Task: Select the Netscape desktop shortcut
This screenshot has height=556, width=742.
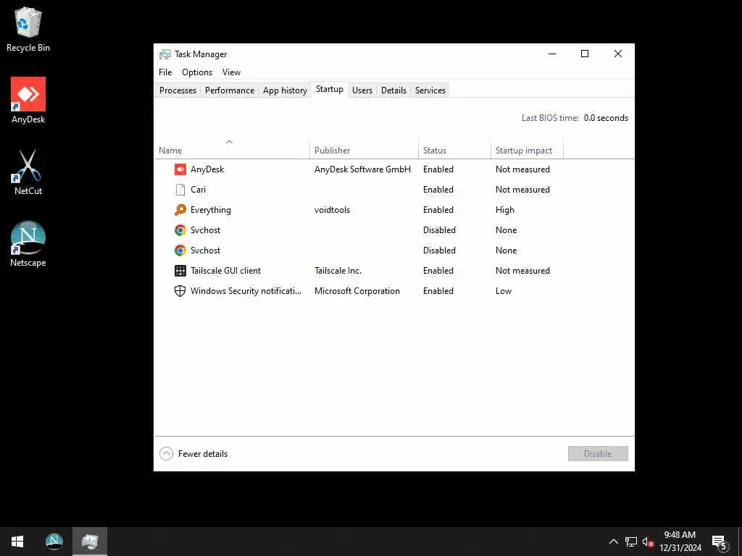Action: click(28, 245)
